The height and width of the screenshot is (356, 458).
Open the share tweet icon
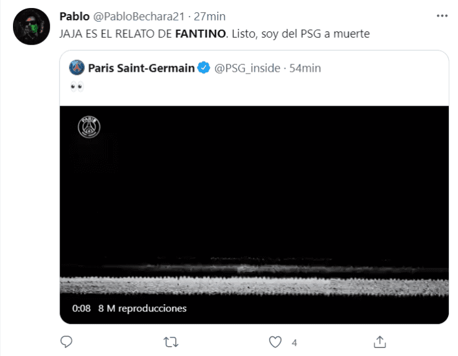tap(380, 341)
